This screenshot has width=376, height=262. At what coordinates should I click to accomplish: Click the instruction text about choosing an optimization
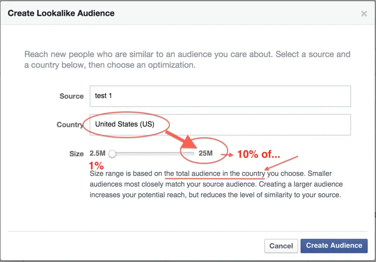[x=187, y=60]
